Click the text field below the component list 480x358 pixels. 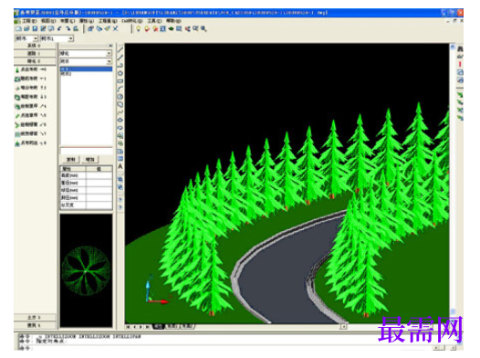pos(87,152)
